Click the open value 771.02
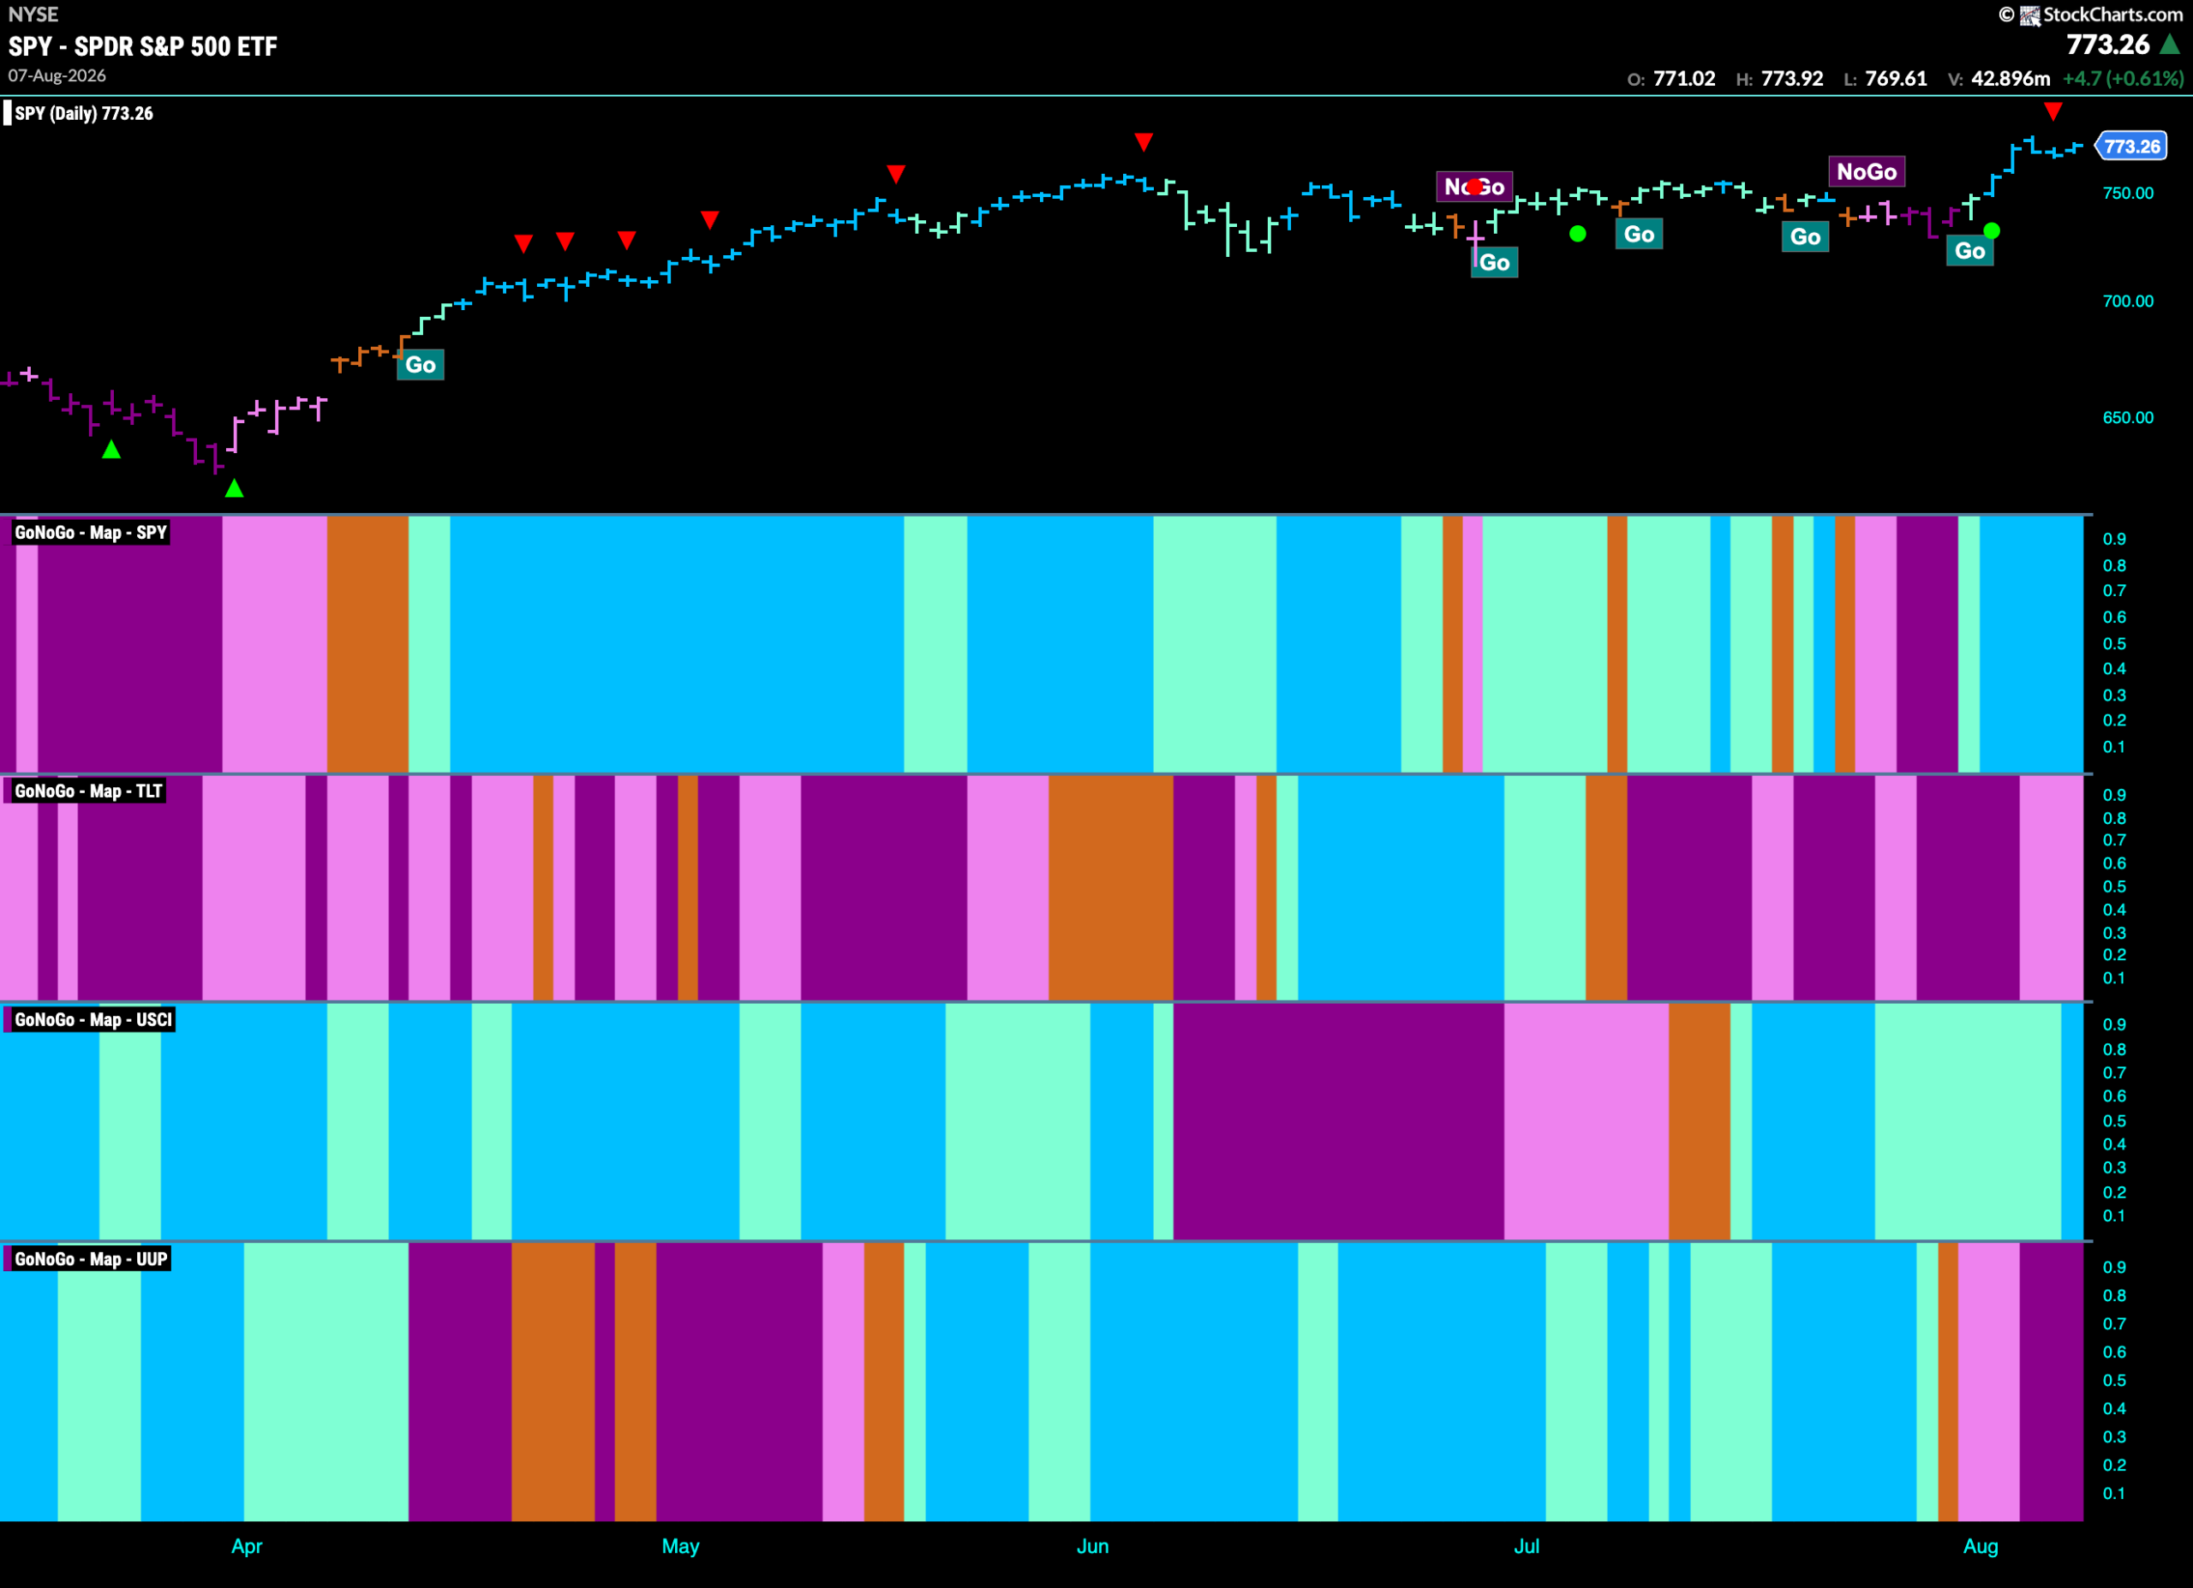This screenshot has width=2193, height=1588. [1684, 78]
